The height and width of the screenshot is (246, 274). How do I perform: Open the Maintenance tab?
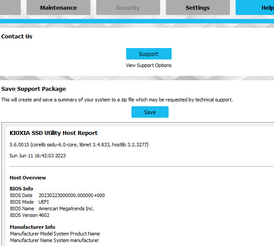[x=58, y=7]
